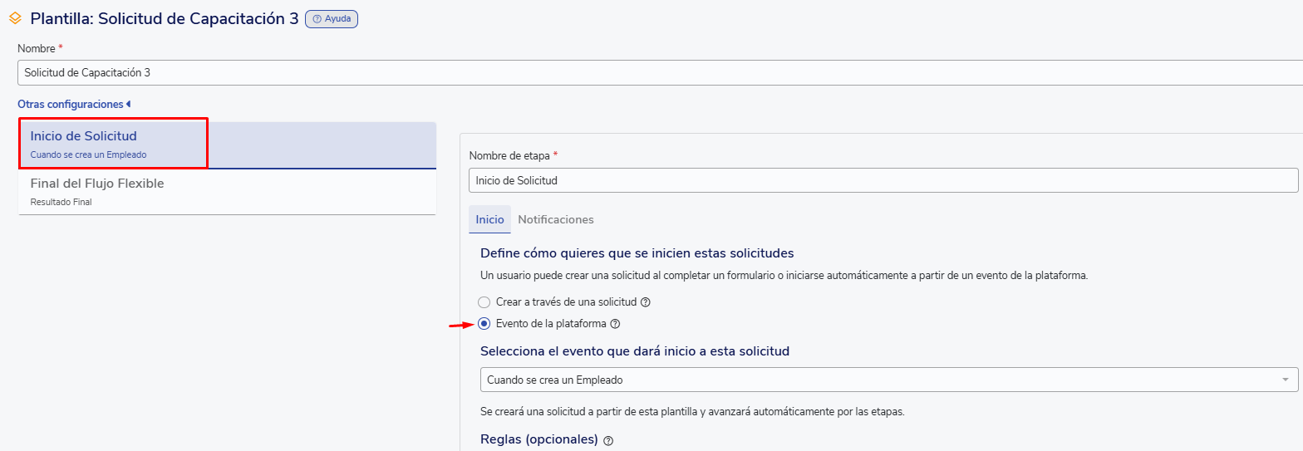
Task: Click help icon beside Reglas (opcionales)
Action: 608,440
